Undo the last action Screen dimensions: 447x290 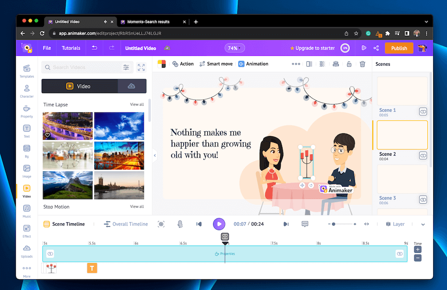pyautogui.click(x=94, y=48)
